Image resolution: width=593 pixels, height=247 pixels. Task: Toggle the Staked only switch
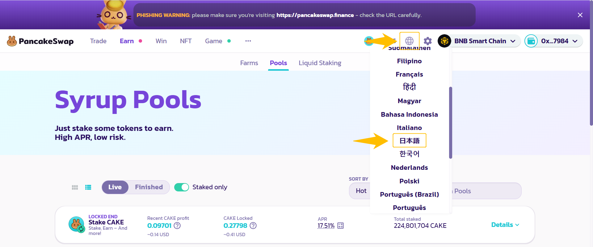point(182,187)
